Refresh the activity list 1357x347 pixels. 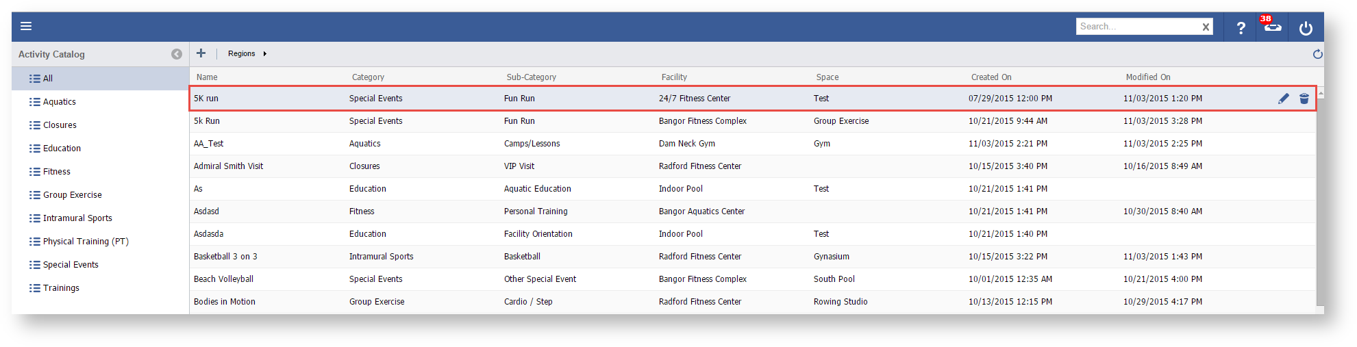pyautogui.click(x=1317, y=54)
